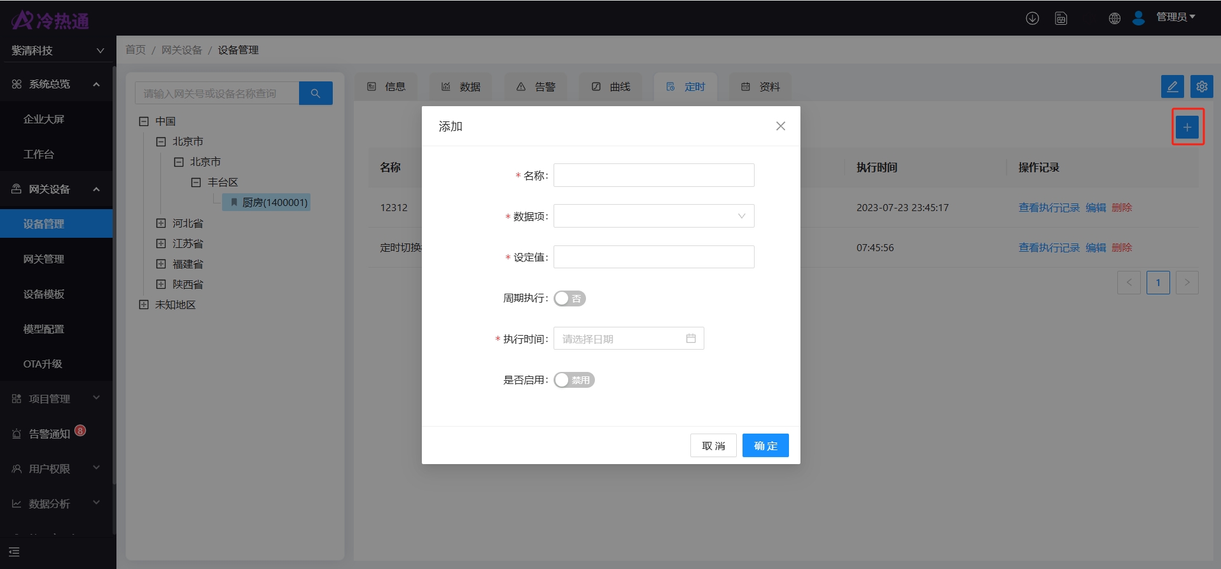Screen dimensions: 1221x569
Task: Expand the 陕西省 tree node
Action: tap(161, 284)
